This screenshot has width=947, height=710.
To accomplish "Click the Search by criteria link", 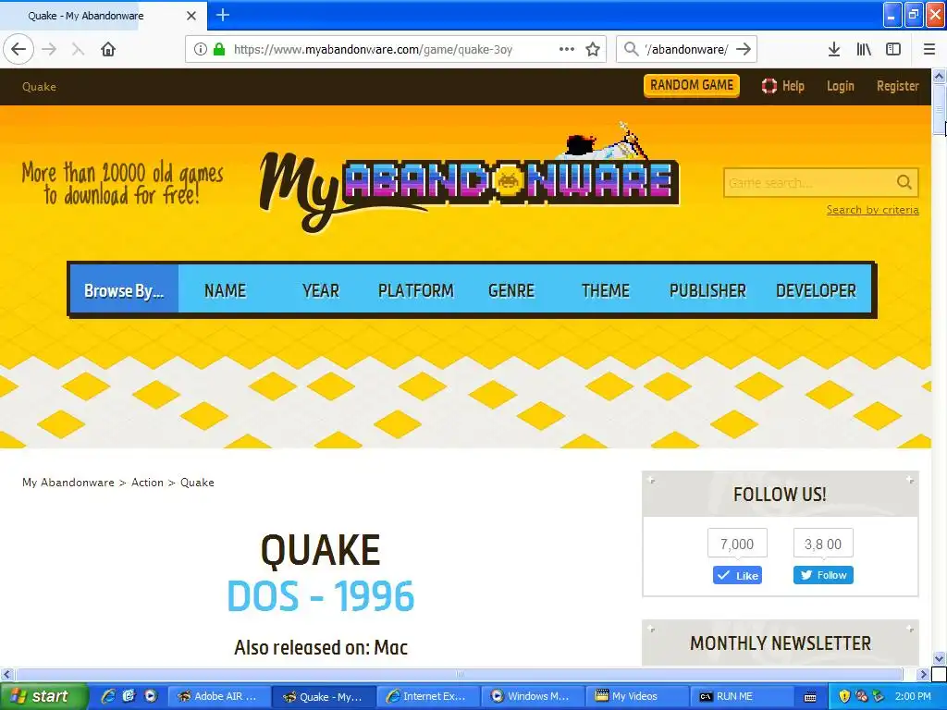I will point(873,210).
